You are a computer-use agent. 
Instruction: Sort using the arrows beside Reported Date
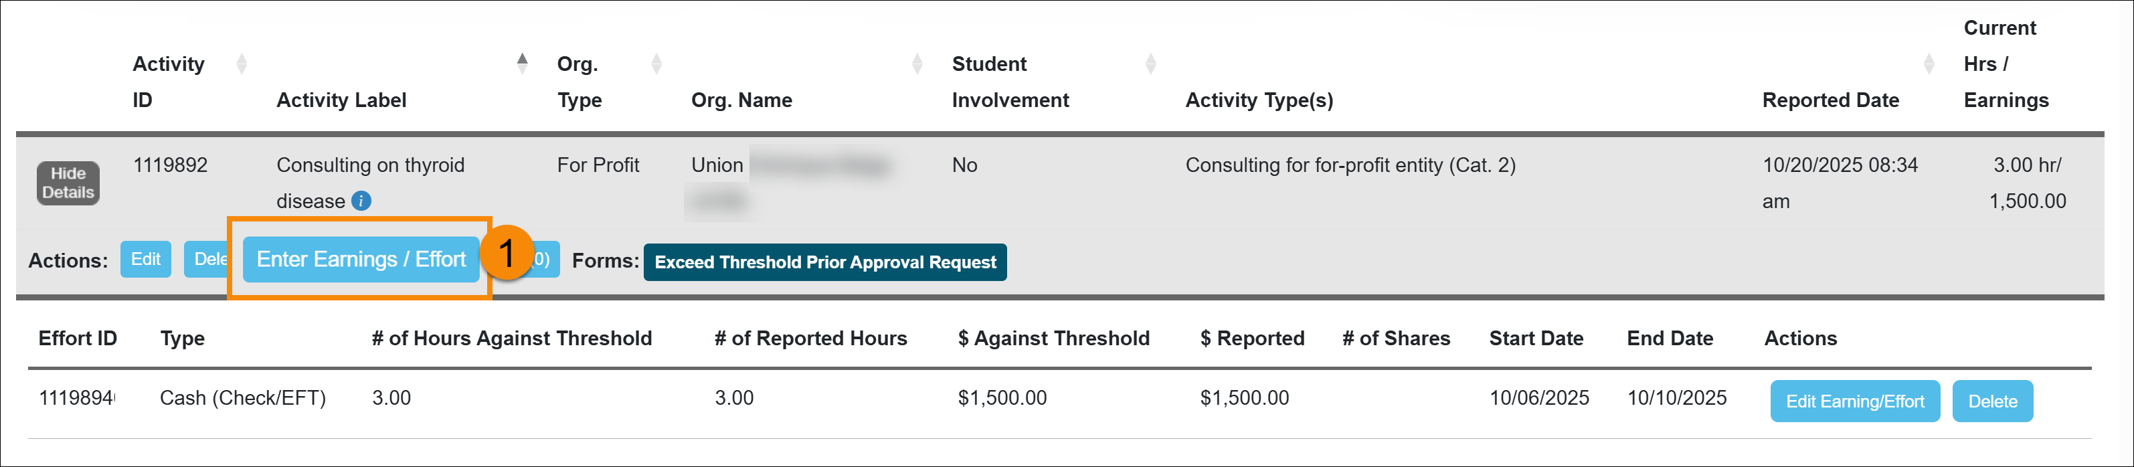click(1929, 64)
